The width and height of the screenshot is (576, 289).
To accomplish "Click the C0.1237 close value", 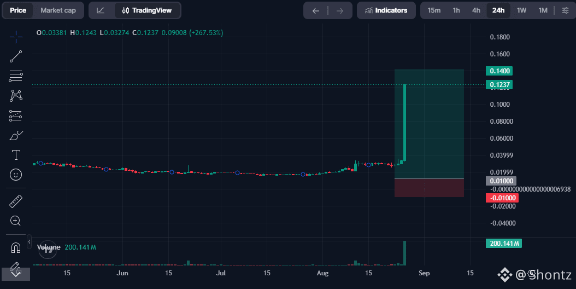I will tap(145, 33).
